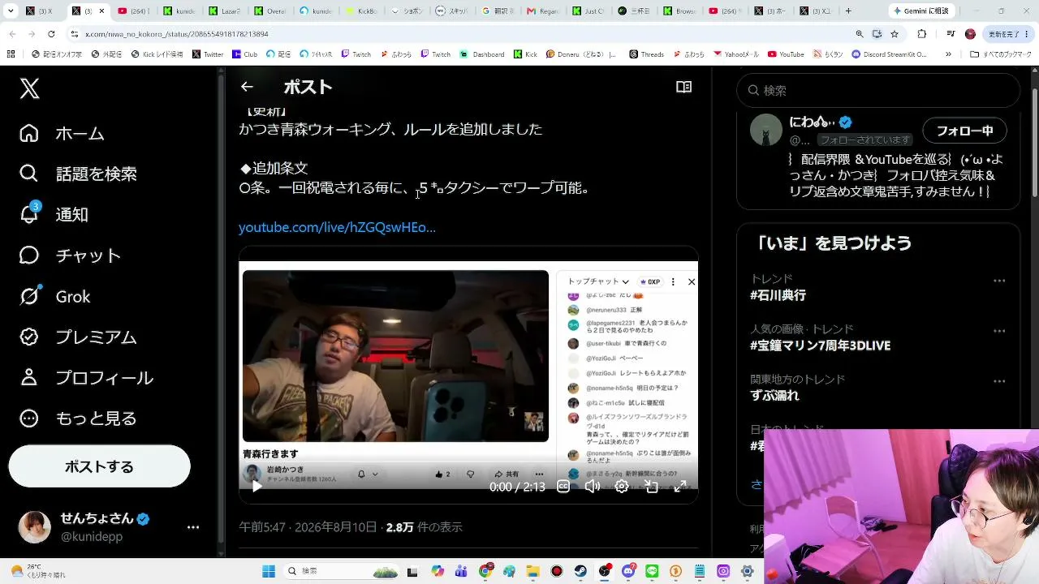
Task: Focus the 検索 search field on X
Action: tap(878, 90)
